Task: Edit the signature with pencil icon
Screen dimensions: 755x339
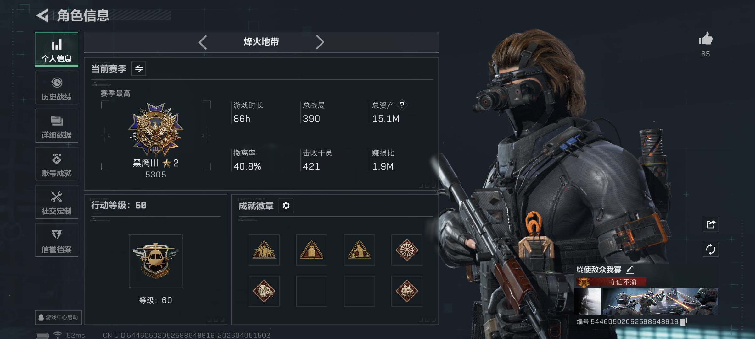Action: point(630,269)
